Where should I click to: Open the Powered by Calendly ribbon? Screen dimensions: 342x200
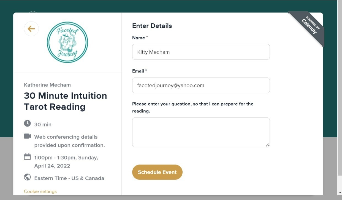pyautogui.click(x=310, y=26)
